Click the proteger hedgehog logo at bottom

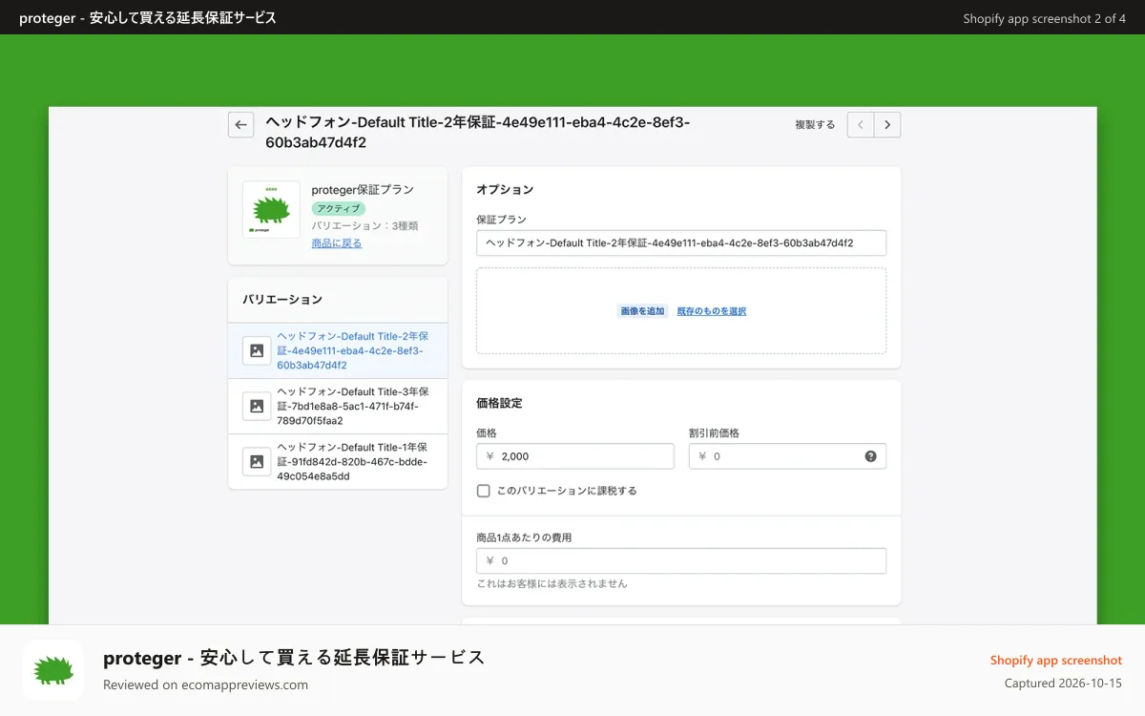pos(53,670)
